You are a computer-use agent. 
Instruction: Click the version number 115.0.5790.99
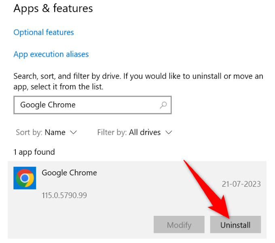click(64, 196)
